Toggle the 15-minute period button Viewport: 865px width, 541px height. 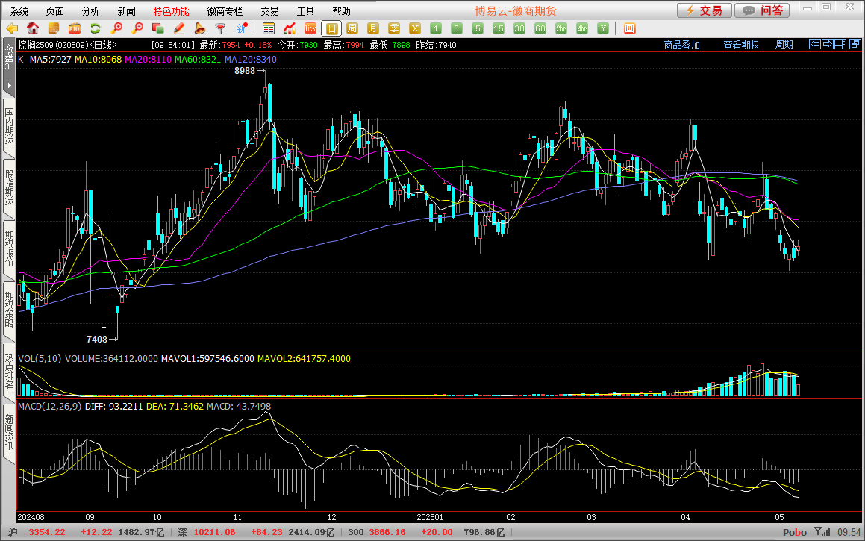point(499,28)
